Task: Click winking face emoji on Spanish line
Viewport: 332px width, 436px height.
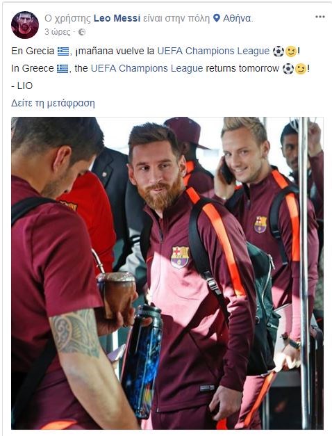Action: pyautogui.click(x=291, y=51)
